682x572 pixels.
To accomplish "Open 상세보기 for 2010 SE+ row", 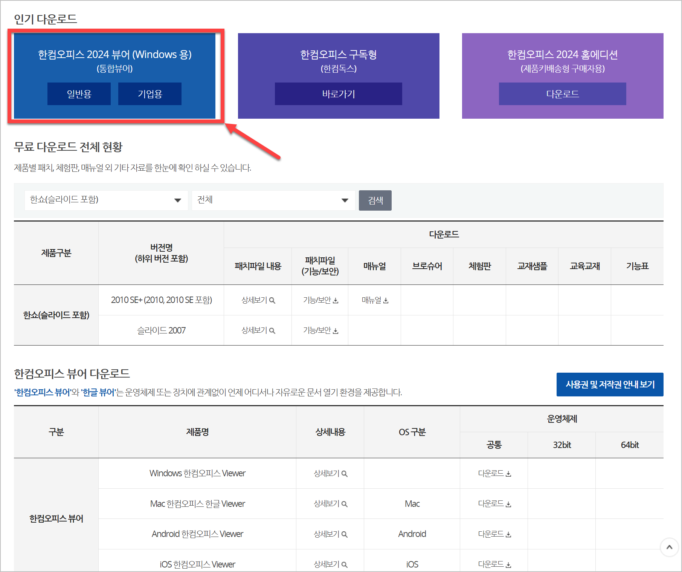I will 258,300.
